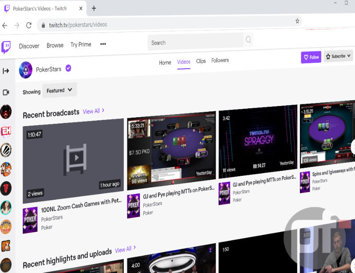
Task: Switch to the Clips tab
Action: click(x=201, y=61)
